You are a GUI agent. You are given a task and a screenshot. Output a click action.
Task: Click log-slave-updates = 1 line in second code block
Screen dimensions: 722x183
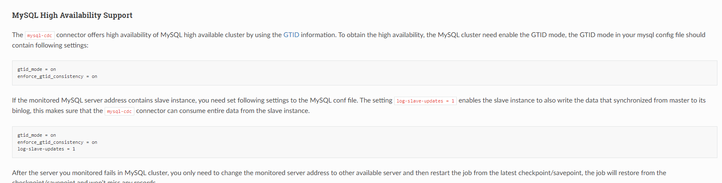(46, 149)
